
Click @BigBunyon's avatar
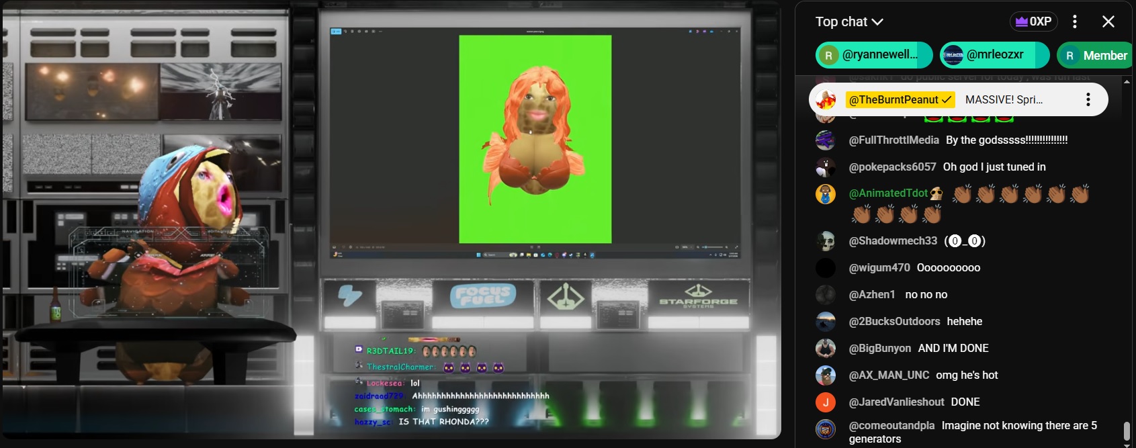click(826, 348)
